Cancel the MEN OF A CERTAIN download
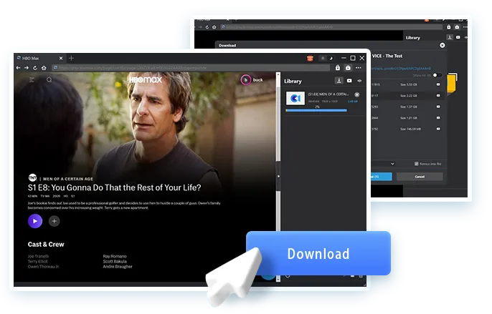The height and width of the screenshot is (314, 492). pos(356,94)
